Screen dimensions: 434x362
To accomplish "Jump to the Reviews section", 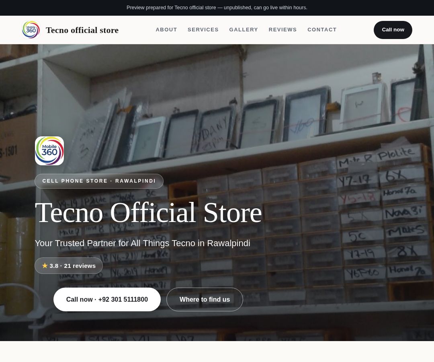I will [x=283, y=30].
